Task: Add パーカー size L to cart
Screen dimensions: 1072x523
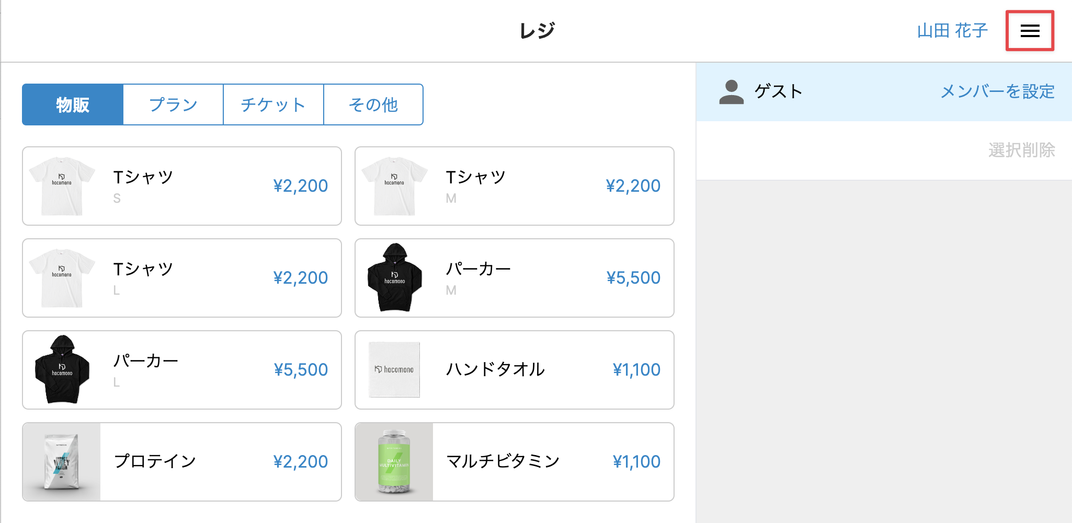Action: point(182,370)
